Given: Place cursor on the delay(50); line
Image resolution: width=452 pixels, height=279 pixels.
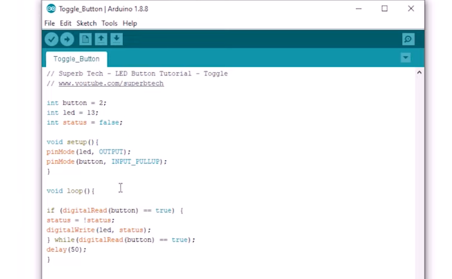Looking at the screenshot, I should pyautogui.click(x=66, y=249).
